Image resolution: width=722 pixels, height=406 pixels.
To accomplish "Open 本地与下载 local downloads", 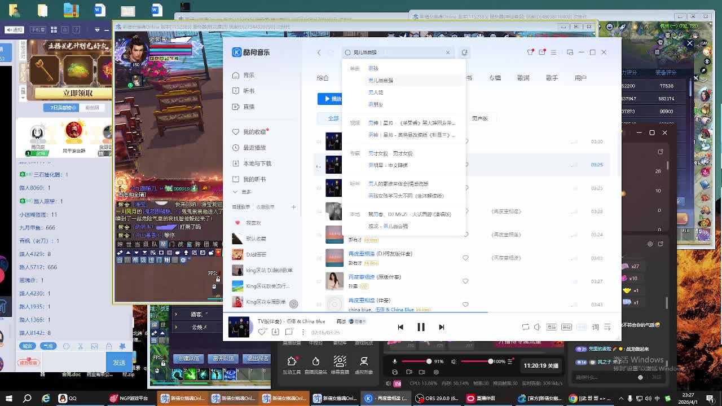I will coord(252,164).
